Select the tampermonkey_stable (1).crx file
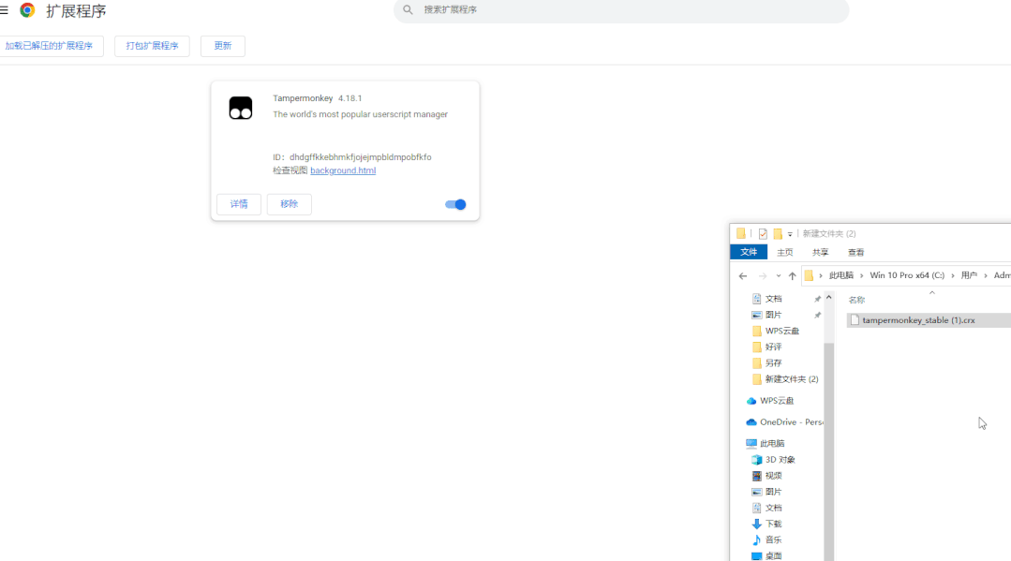The width and height of the screenshot is (1011, 561). click(918, 320)
